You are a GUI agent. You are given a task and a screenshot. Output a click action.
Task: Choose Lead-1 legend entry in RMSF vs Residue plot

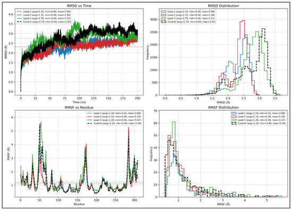coord(114,113)
